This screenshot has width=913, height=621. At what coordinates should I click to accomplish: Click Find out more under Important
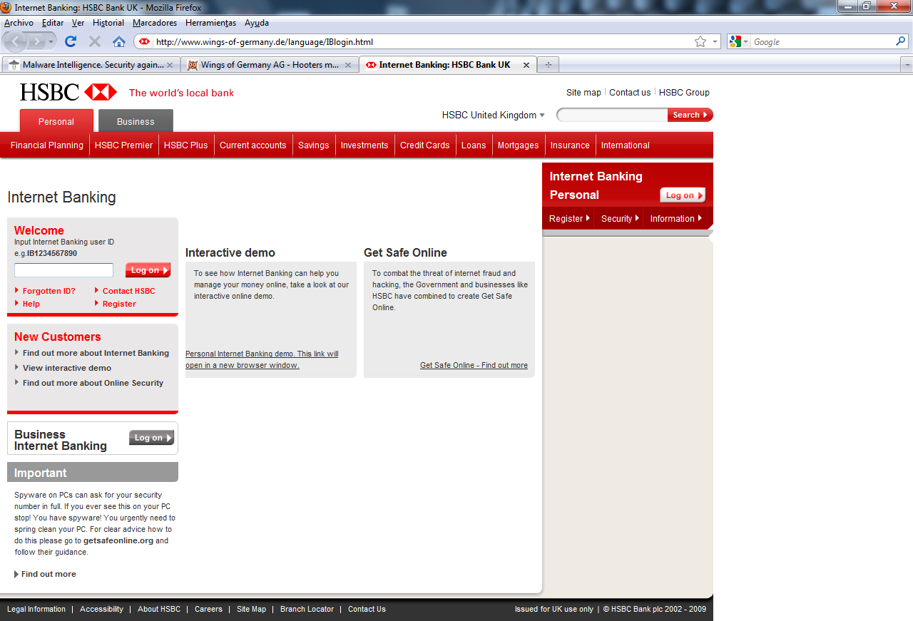click(49, 574)
